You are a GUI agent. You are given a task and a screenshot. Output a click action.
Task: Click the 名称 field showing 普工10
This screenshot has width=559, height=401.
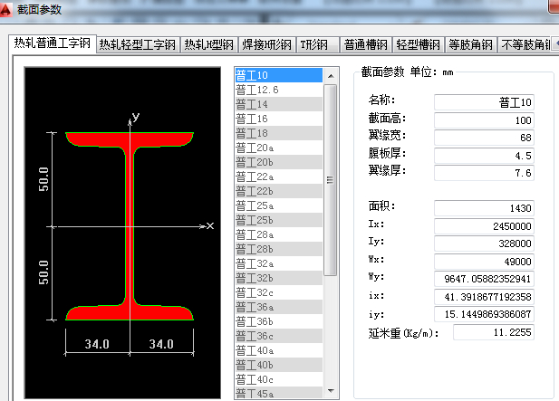pyautogui.click(x=484, y=102)
